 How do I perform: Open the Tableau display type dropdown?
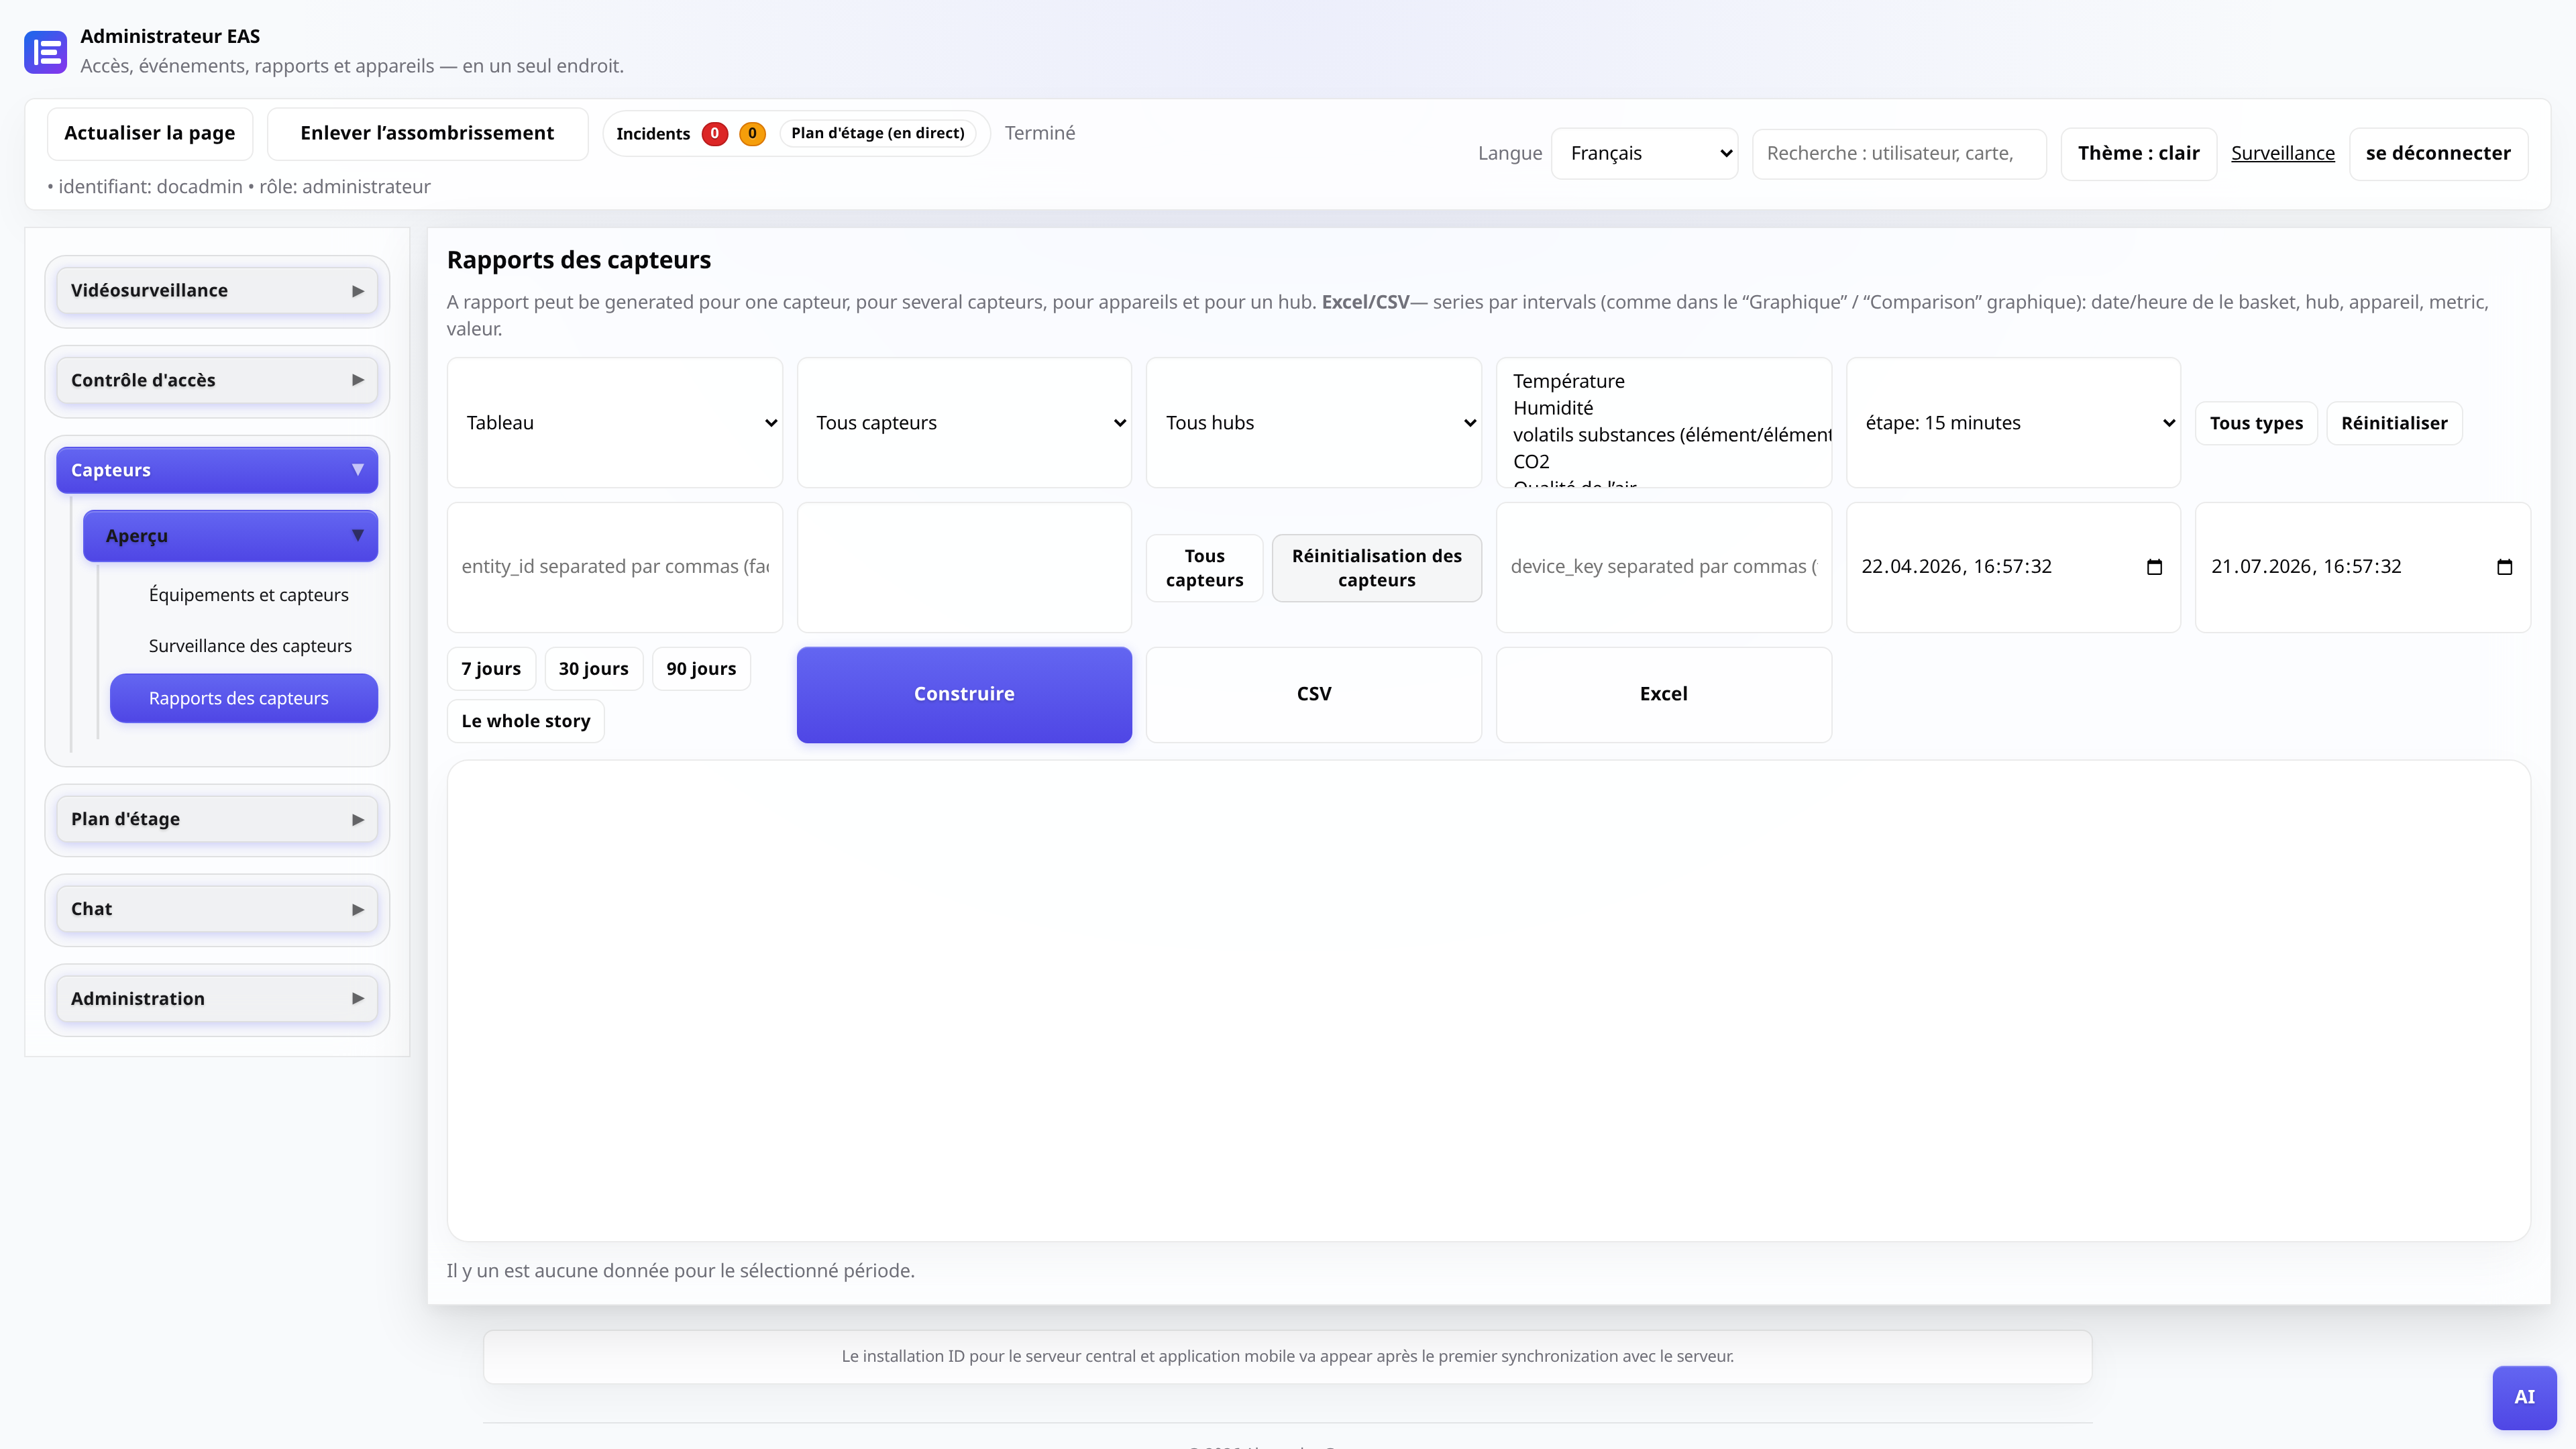pyautogui.click(x=615, y=423)
